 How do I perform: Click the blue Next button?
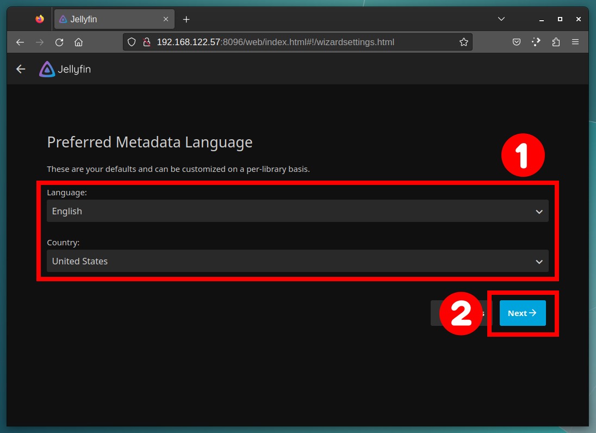point(523,313)
